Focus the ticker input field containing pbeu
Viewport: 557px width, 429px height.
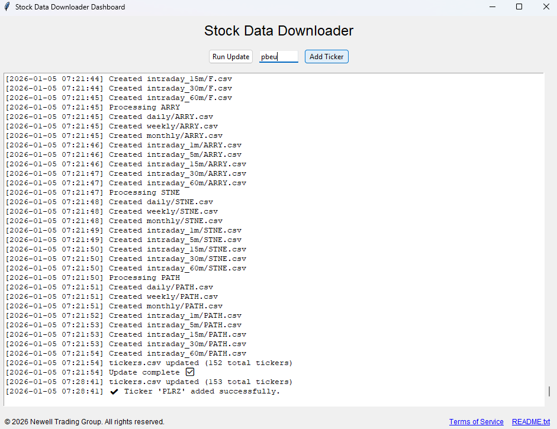coord(278,57)
